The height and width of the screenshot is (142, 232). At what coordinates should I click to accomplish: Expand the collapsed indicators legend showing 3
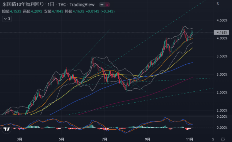click(x=7, y=19)
